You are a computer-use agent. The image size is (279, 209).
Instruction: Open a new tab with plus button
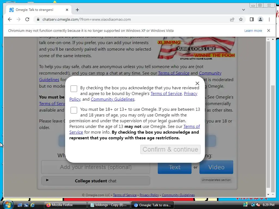point(77,10)
